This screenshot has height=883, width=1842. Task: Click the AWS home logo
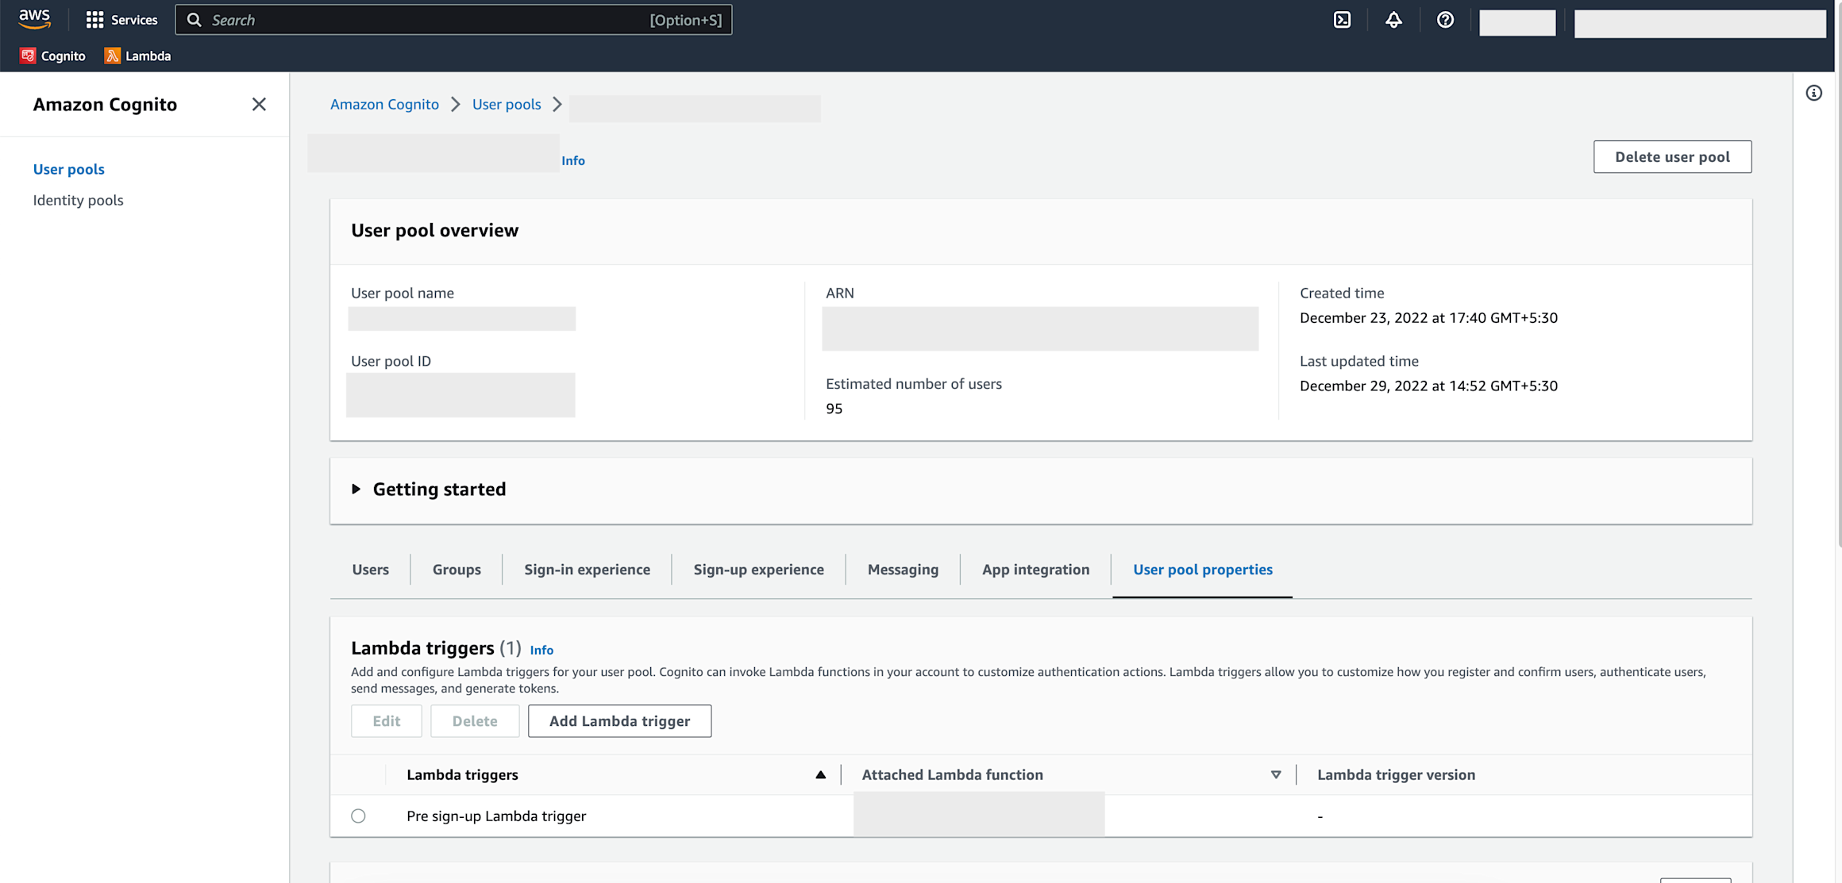point(34,19)
